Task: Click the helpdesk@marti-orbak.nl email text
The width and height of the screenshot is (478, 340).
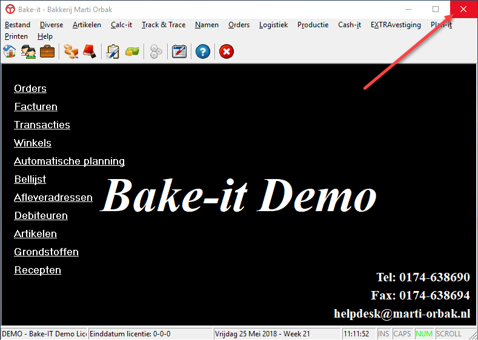Action: tap(402, 313)
